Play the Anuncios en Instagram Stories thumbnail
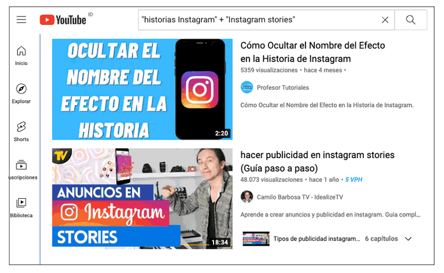The image size is (444, 273). coord(142,199)
